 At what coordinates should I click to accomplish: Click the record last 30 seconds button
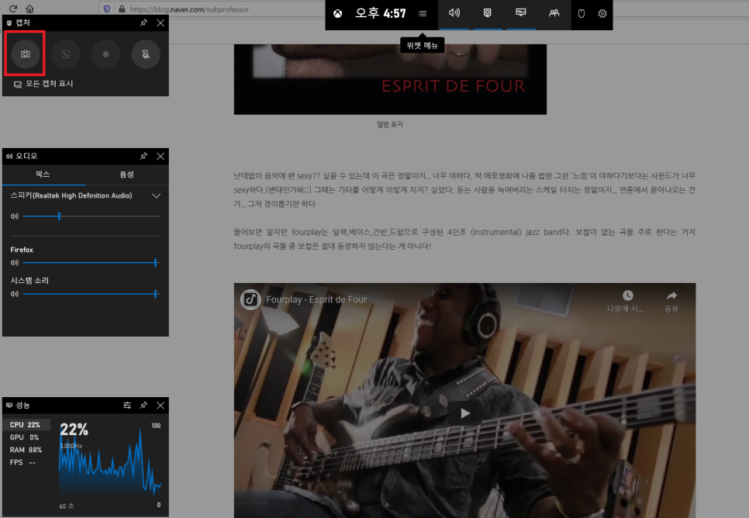pos(65,54)
